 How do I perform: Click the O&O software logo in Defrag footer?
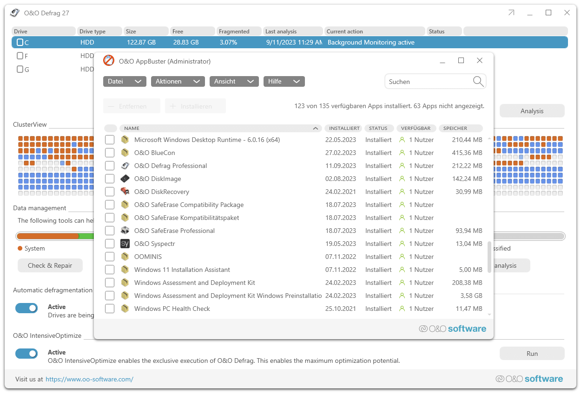coord(529,379)
